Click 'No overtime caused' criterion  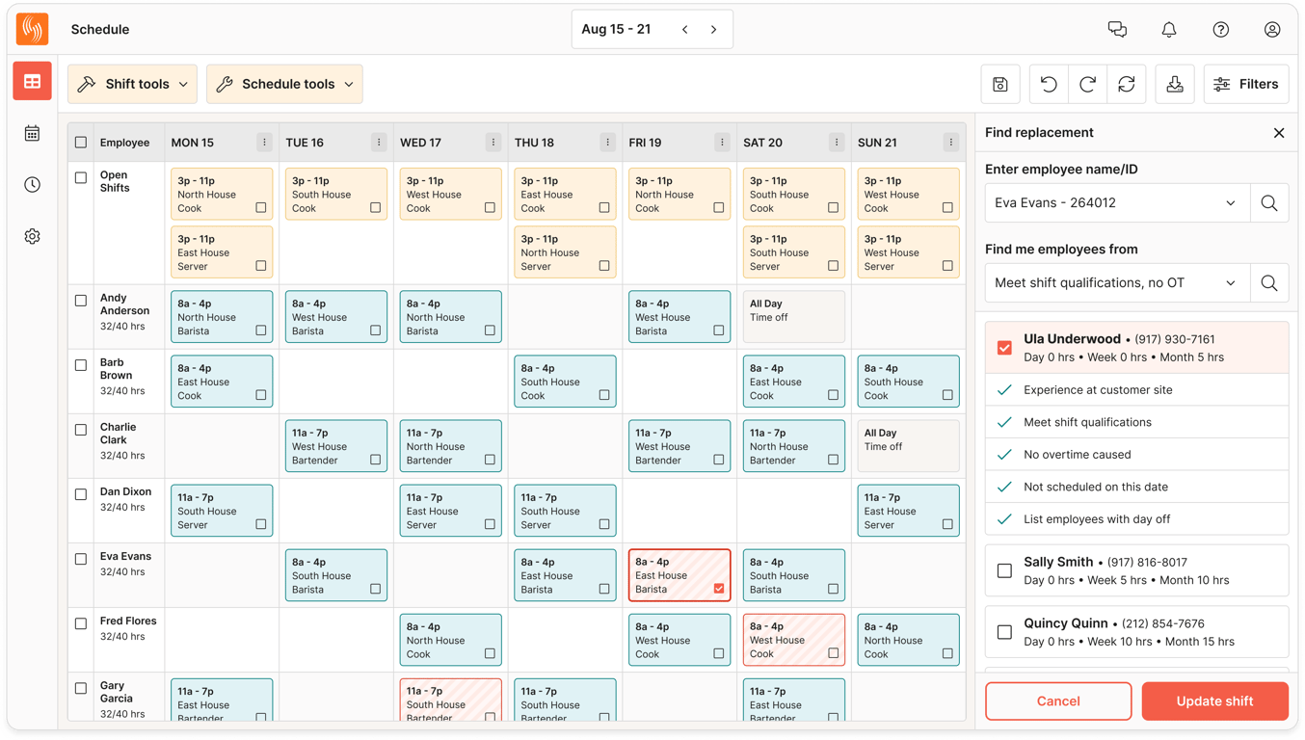(1136, 455)
